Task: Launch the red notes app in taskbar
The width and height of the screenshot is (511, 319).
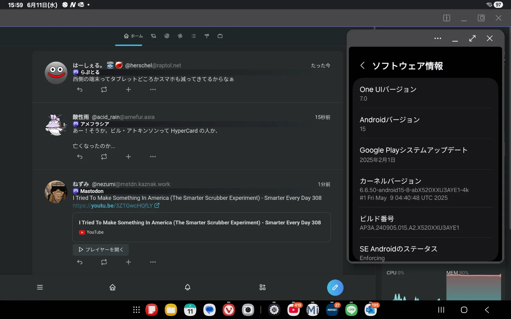Action: tap(152, 310)
